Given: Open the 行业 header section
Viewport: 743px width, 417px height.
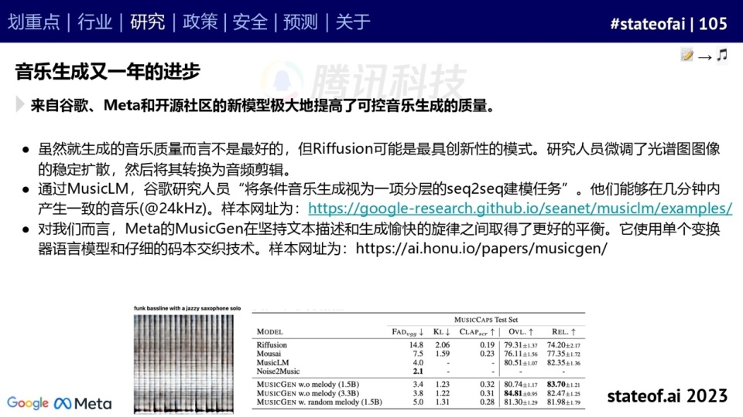Looking at the screenshot, I should 94,22.
